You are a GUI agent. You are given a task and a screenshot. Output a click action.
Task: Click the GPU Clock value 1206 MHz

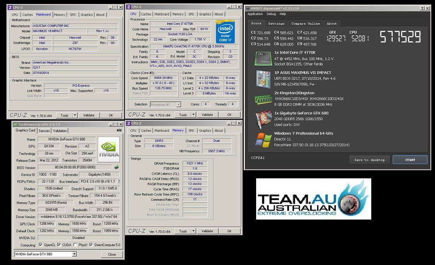click(x=47, y=223)
